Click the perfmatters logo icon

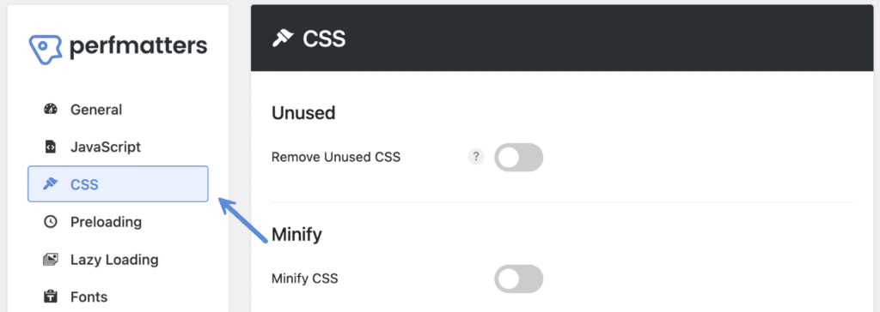[x=46, y=48]
